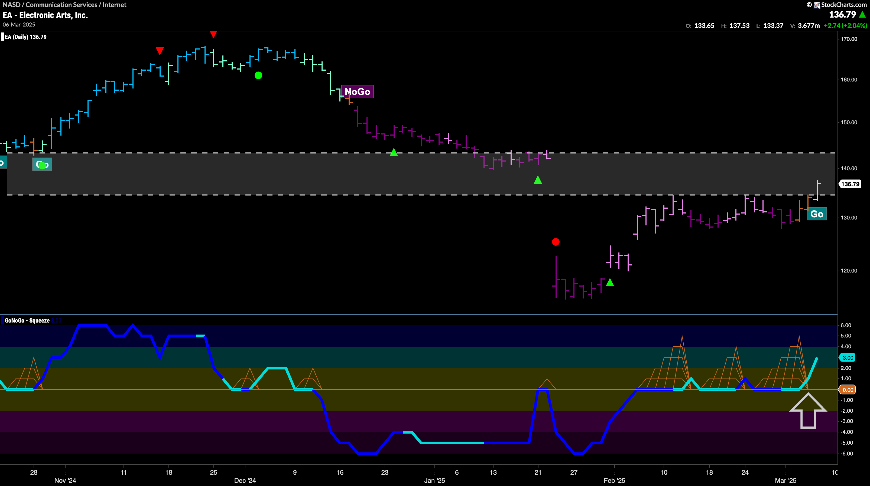Click the red down-triangle near 18 November
The height and width of the screenshot is (486, 870).
(x=160, y=51)
